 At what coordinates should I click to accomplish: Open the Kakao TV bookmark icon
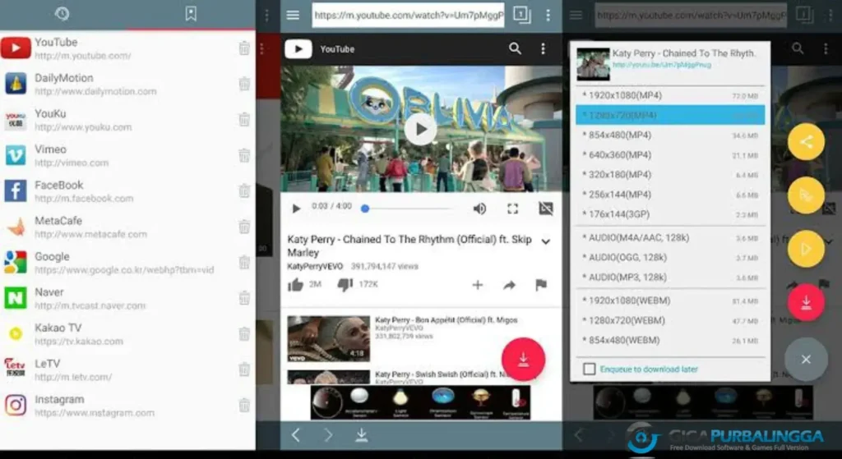click(x=16, y=333)
